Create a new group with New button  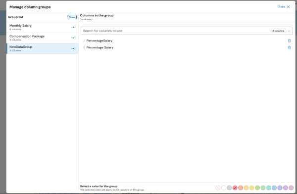click(x=72, y=17)
